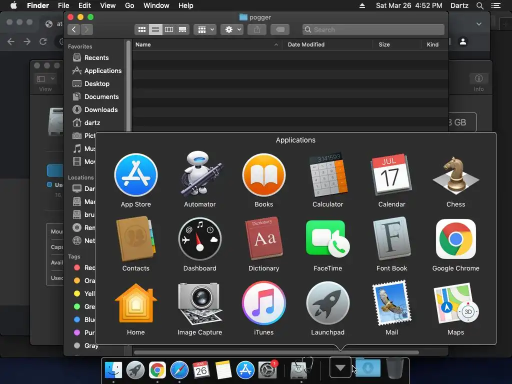Open Notes from the Dock
This screenshot has width=512, height=384.
tap(223, 370)
